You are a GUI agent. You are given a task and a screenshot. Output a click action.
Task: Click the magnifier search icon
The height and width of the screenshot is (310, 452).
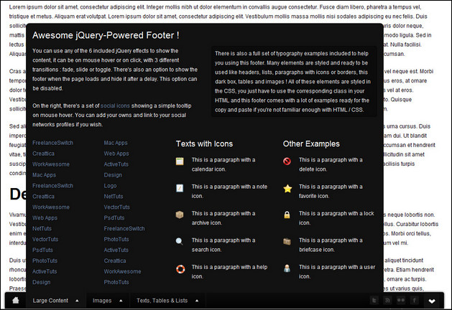180,242
